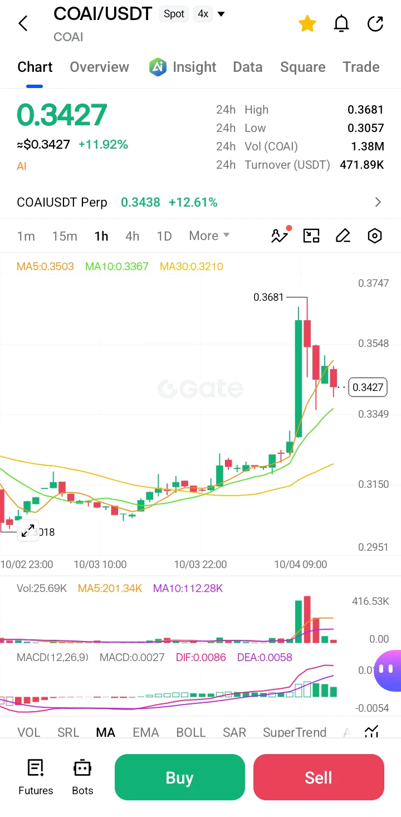Enable the BOLL indicator
This screenshot has height=817, width=401.
point(191,732)
